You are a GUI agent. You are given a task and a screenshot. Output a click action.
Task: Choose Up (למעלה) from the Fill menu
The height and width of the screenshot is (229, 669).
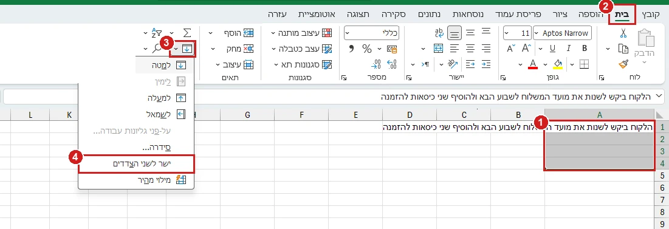136,98
